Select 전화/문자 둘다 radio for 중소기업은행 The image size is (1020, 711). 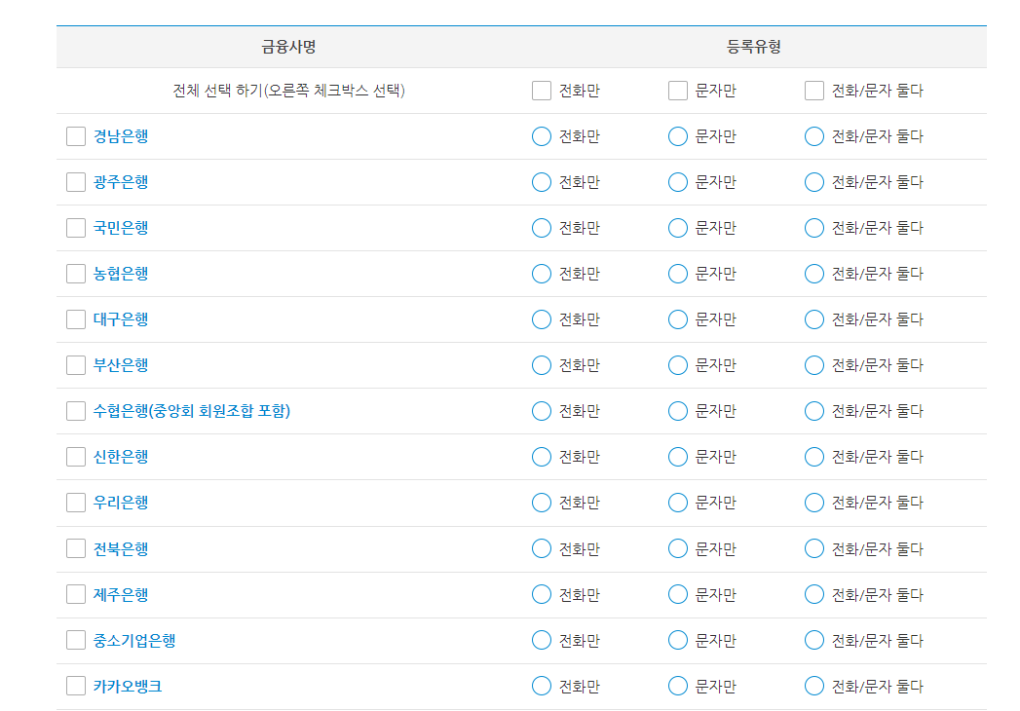[x=813, y=640]
